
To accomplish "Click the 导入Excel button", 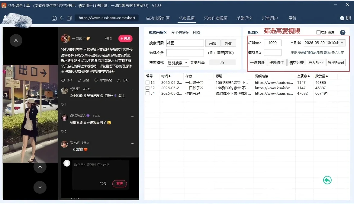I will coord(316,62).
